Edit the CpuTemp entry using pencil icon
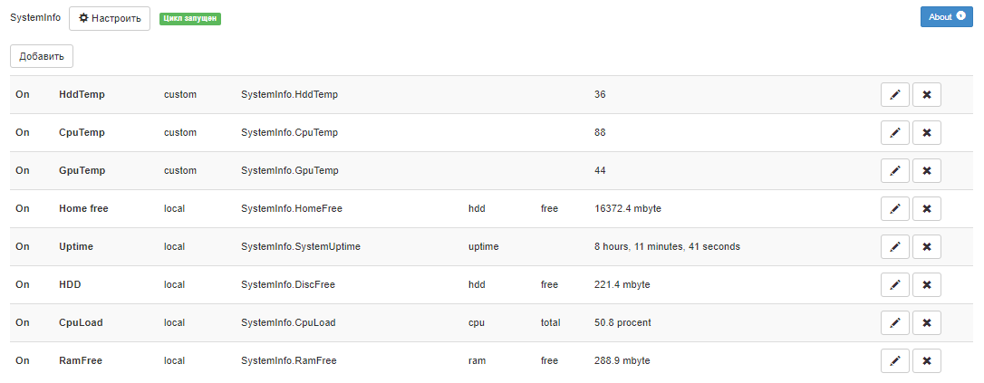The height and width of the screenshot is (383, 984). click(894, 133)
